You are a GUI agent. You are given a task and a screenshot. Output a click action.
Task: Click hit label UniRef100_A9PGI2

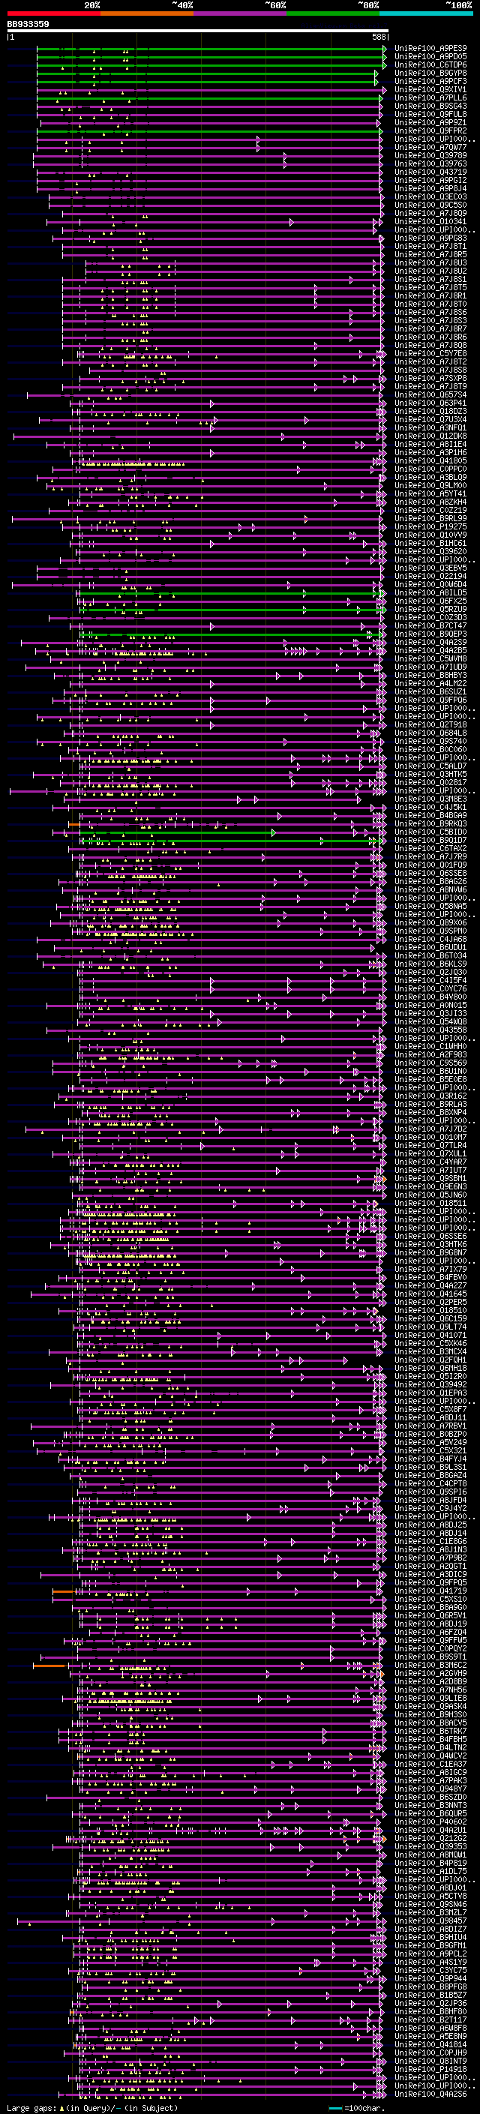(430, 181)
